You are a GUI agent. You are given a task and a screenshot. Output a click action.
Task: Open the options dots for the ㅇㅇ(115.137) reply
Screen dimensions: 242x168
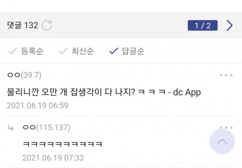[x=226, y=127]
